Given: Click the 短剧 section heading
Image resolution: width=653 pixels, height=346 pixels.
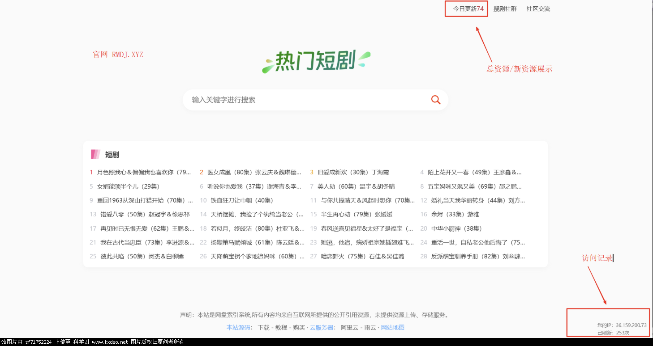Looking at the screenshot, I should [112, 155].
